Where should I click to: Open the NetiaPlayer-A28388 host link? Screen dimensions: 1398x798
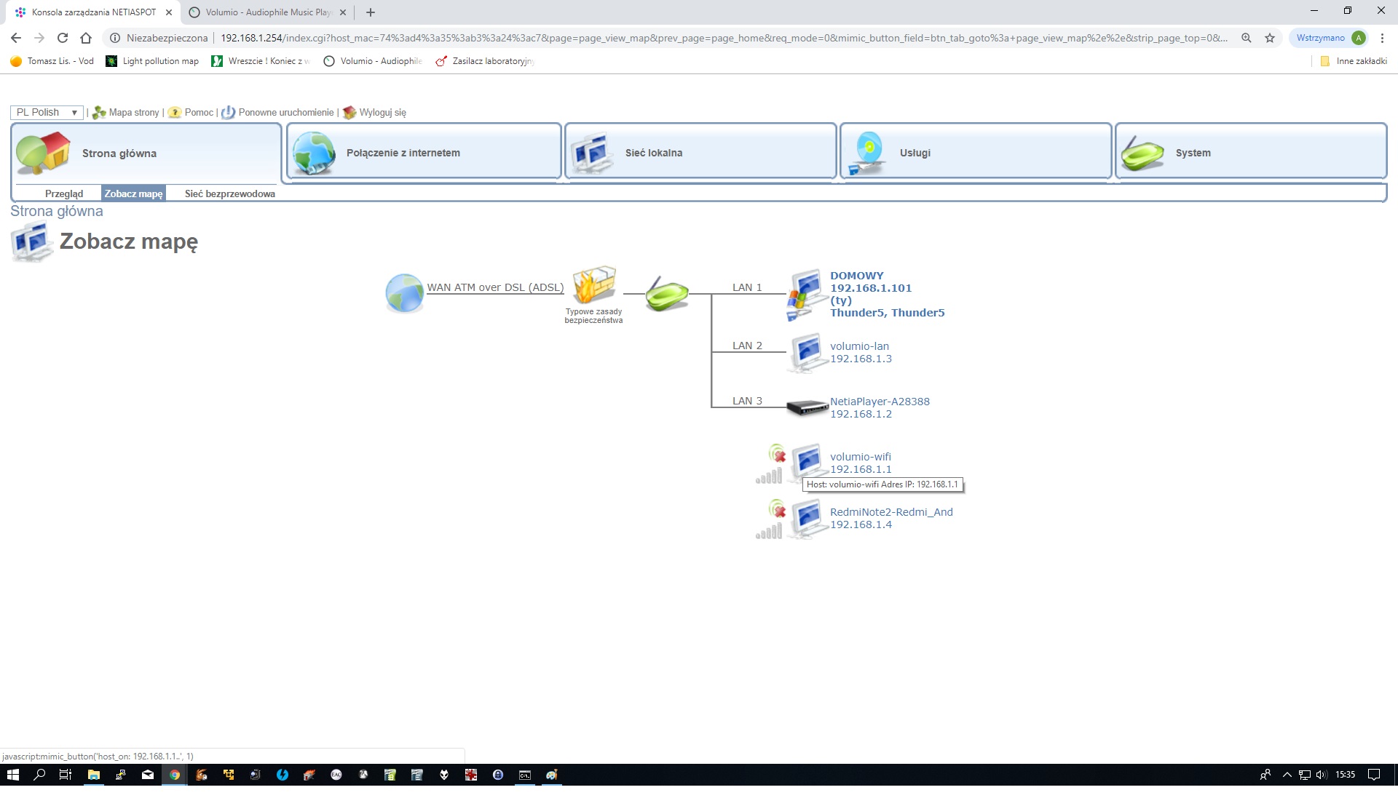[880, 407]
